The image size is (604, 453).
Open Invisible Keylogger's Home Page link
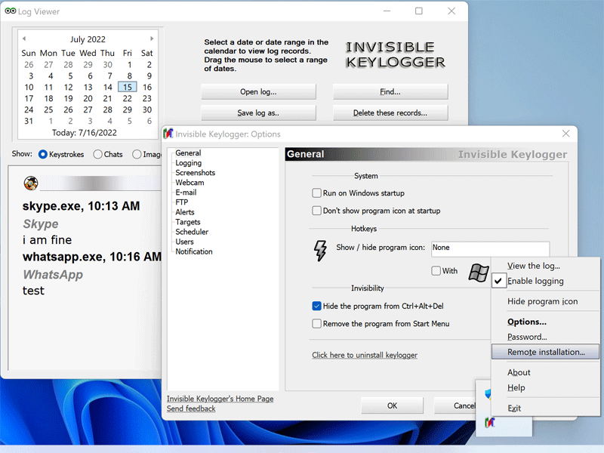point(220,399)
